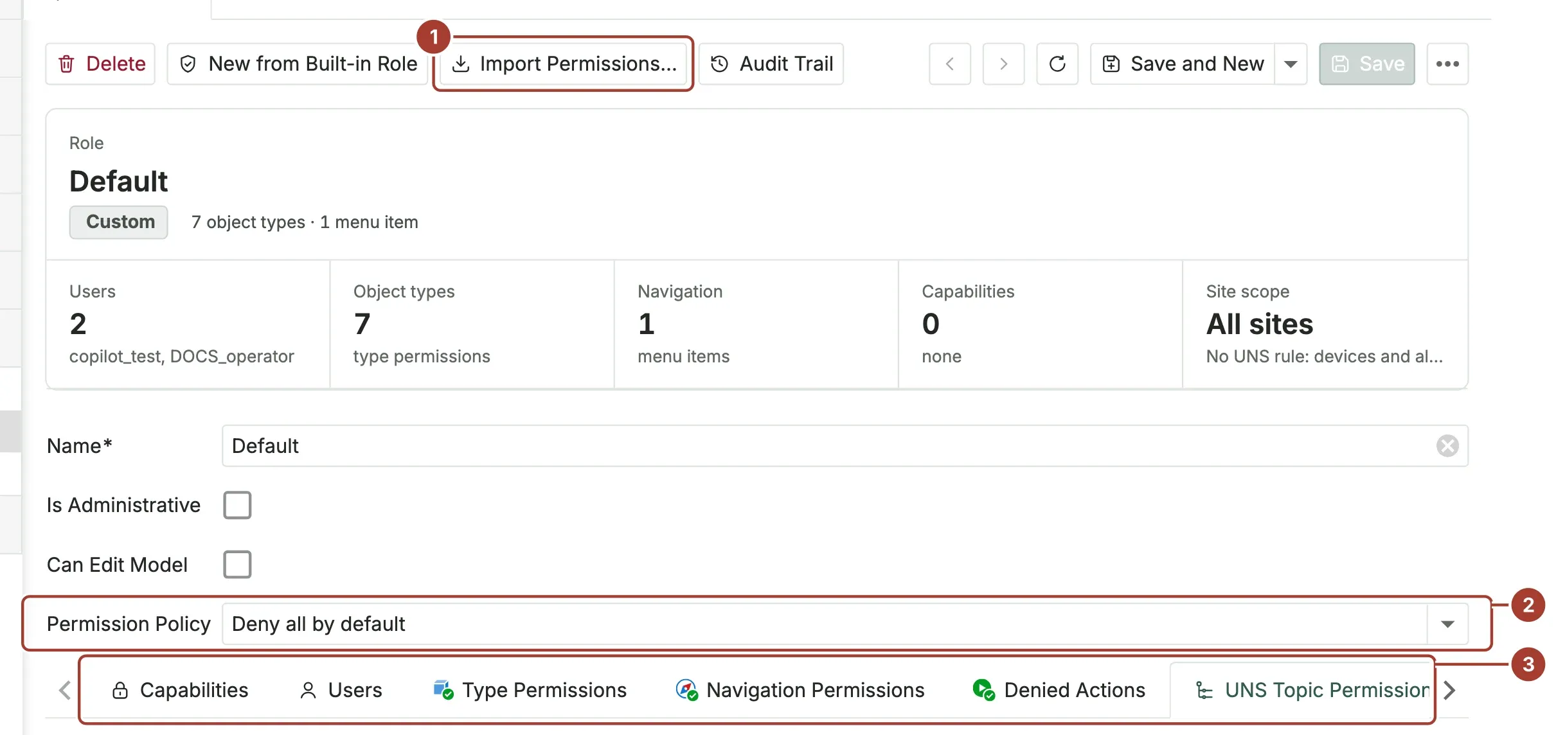Click the Name input field
The image size is (1565, 735).
(x=845, y=446)
